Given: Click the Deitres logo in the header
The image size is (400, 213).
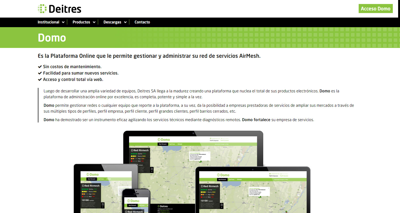Looking at the screenshot, I should tap(59, 9).
